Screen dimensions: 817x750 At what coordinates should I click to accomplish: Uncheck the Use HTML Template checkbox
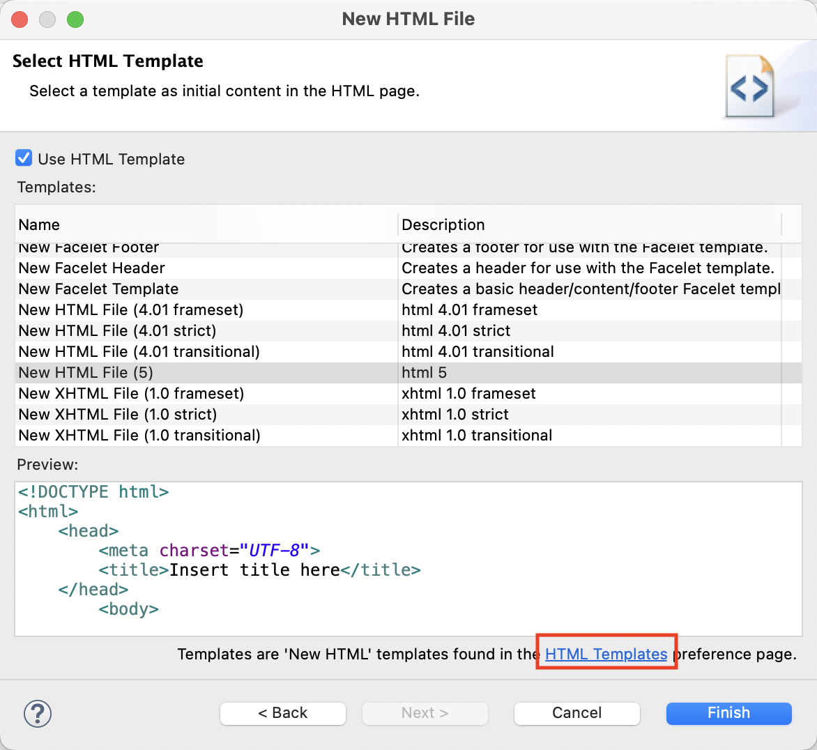pyautogui.click(x=24, y=158)
